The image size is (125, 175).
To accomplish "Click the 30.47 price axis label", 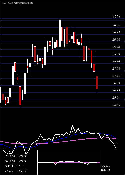I will point(116,32).
